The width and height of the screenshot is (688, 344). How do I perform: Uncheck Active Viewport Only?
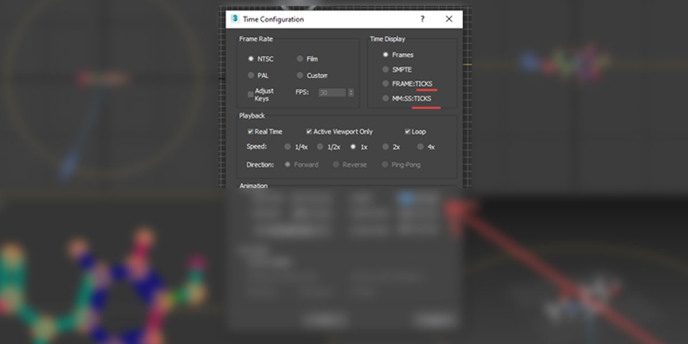coord(309,131)
